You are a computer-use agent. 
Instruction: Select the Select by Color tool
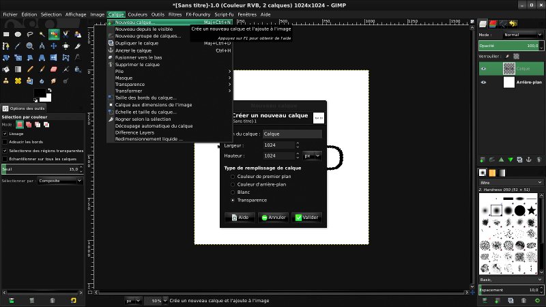coord(54,34)
